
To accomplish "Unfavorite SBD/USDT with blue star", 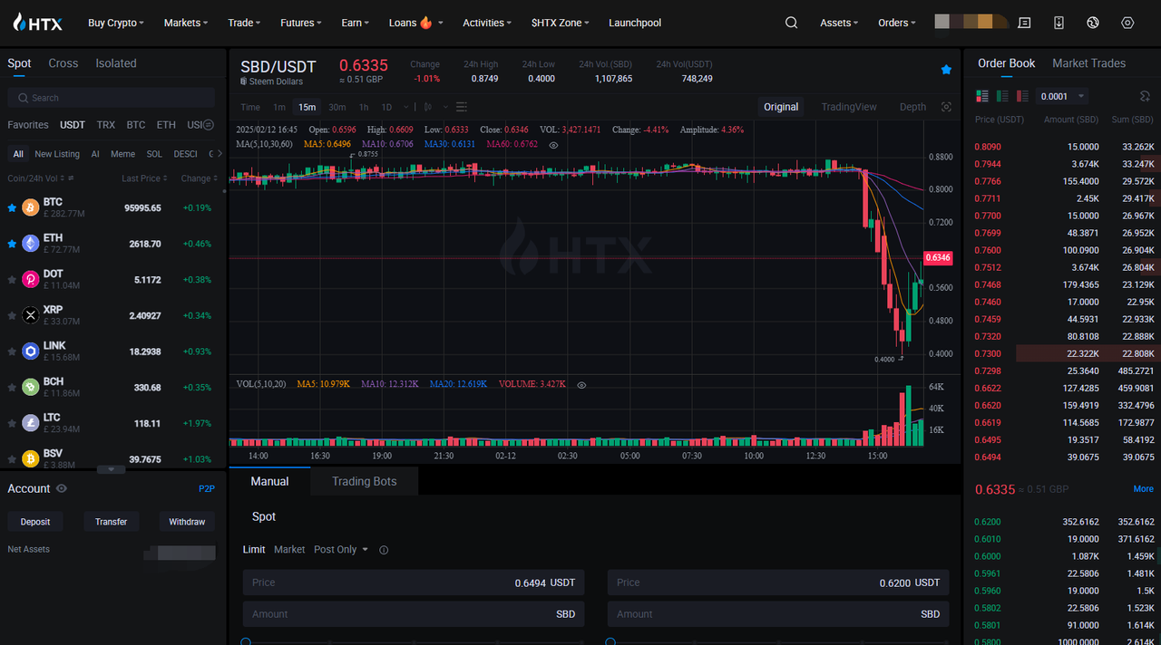I will tap(946, 70).
